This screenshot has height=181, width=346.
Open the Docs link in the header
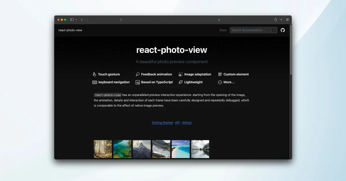[223, 30]
